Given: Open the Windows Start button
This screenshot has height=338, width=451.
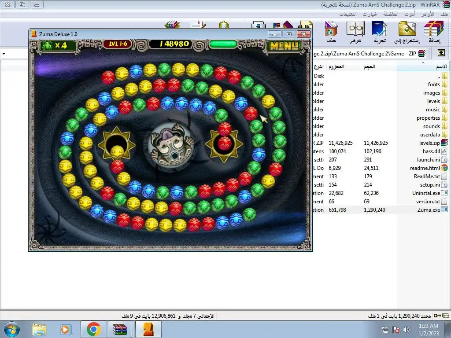Looking at the screenshot, I should click(12, 329).
